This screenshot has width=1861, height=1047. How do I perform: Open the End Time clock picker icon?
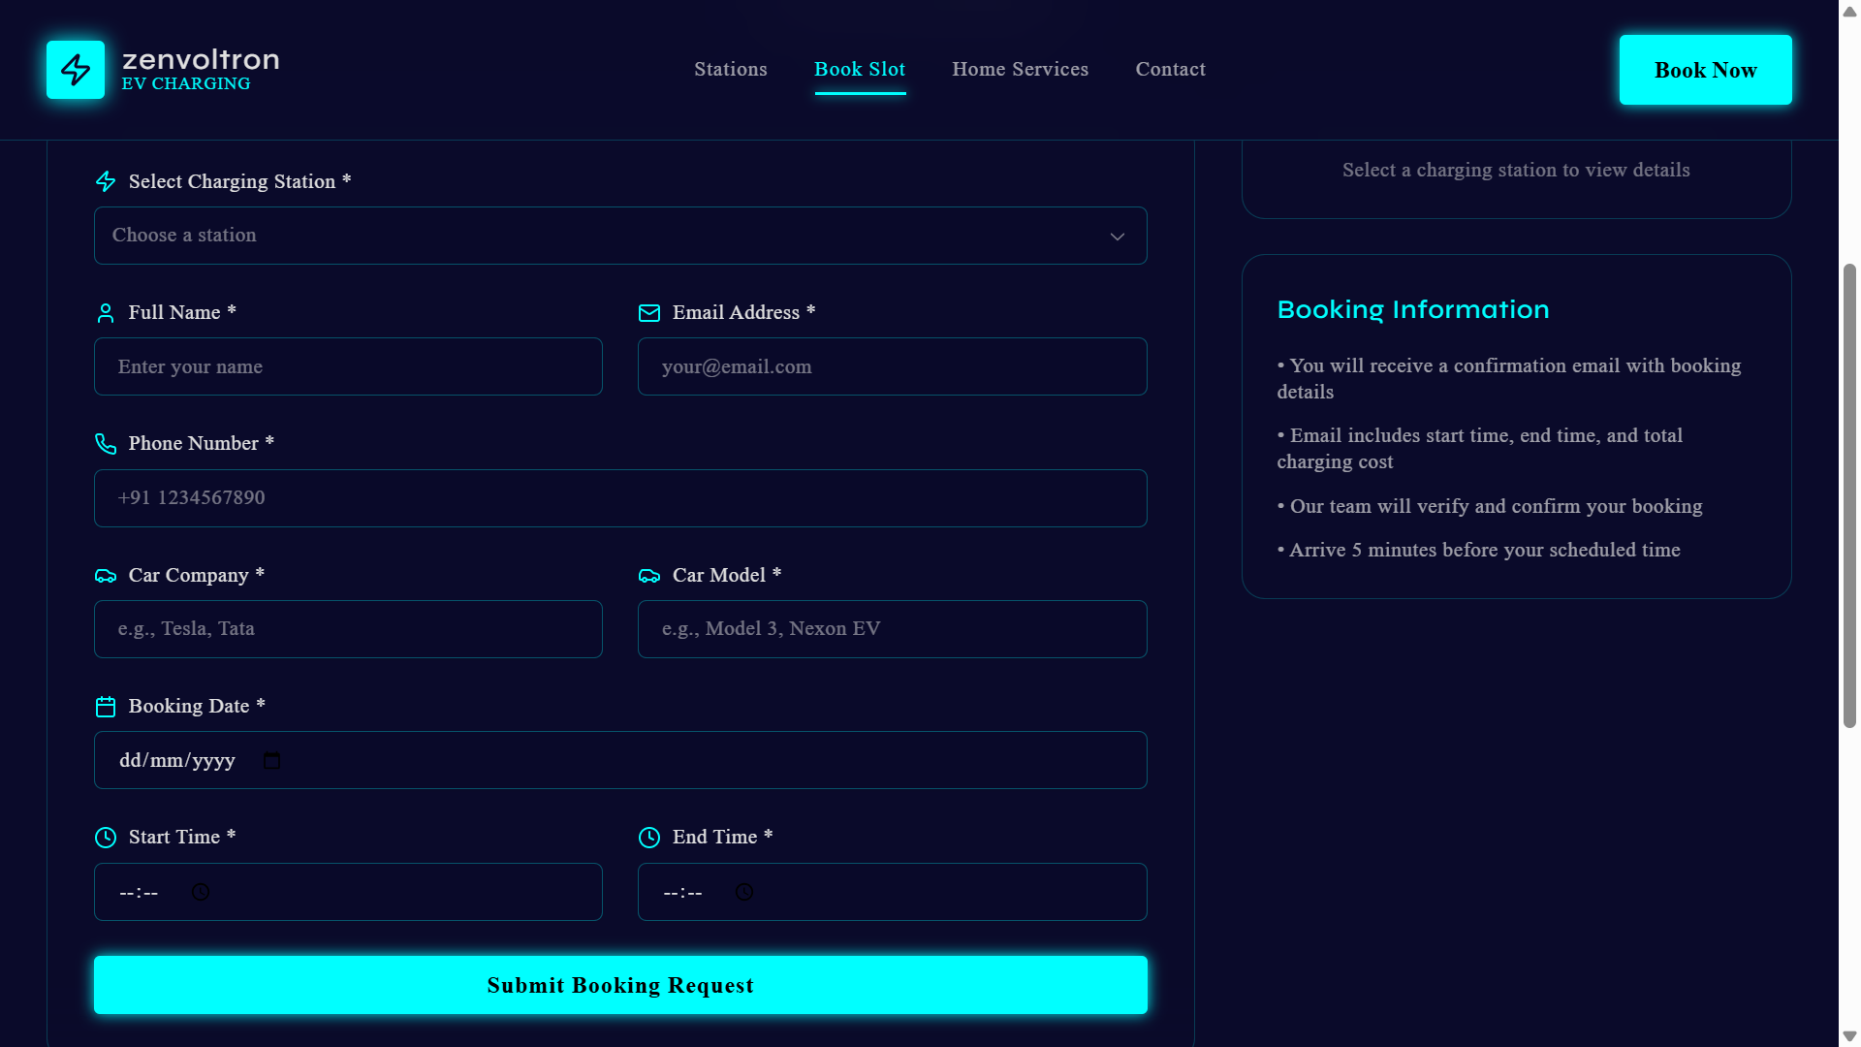[x=744, y=892]
